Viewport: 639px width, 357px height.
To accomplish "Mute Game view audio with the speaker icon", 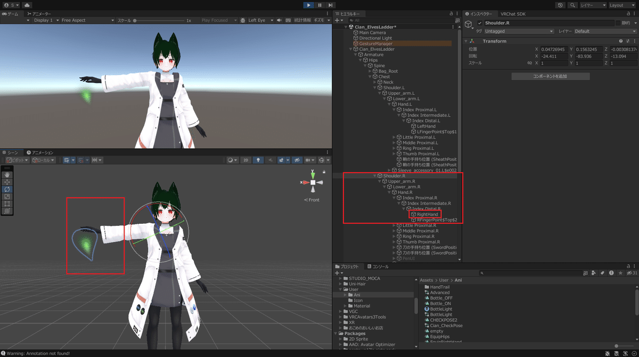I will point(280,20).
